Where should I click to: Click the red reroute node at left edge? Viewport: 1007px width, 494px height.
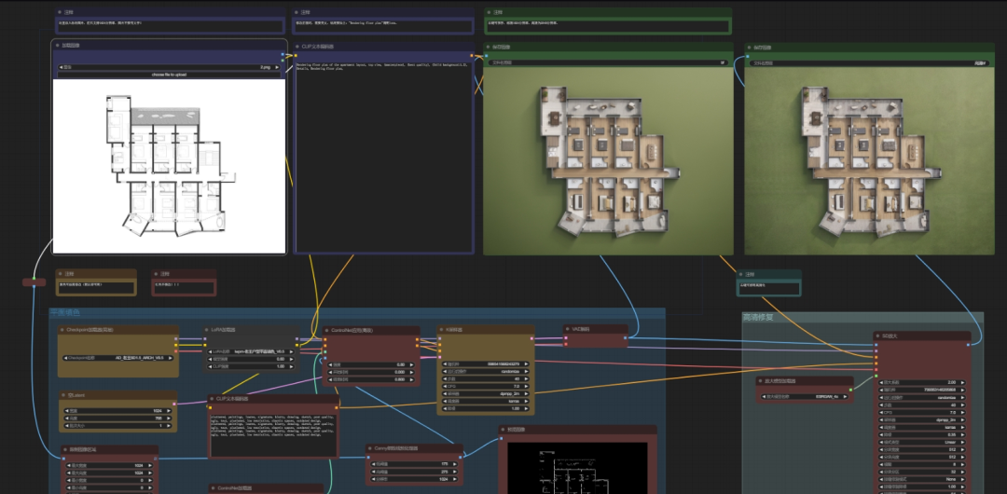(34, 282)
